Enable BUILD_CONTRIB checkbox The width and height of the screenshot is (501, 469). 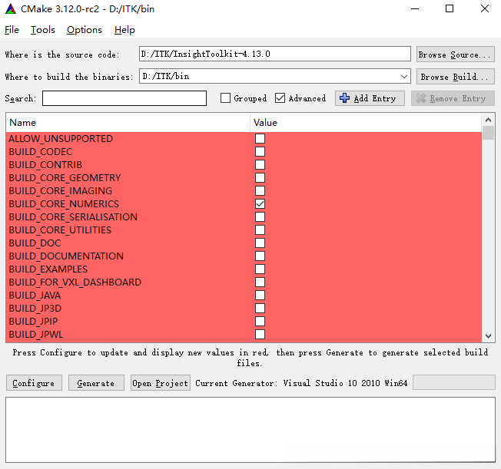(260, 165)
